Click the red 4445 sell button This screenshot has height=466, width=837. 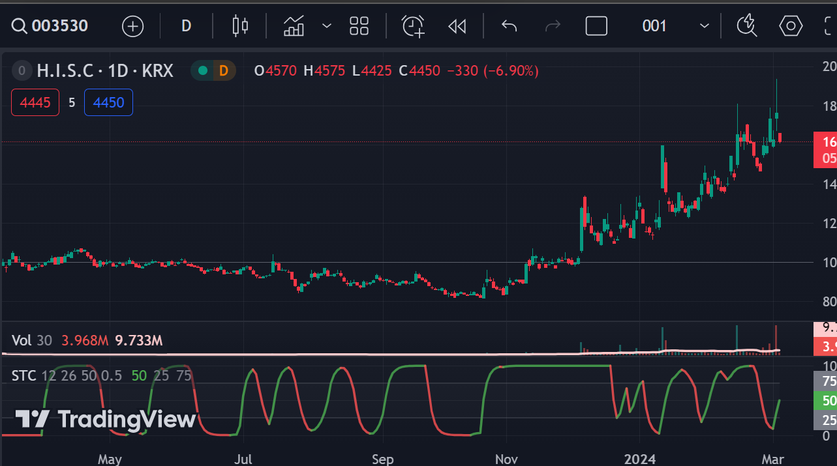click(x=35, y=102)
